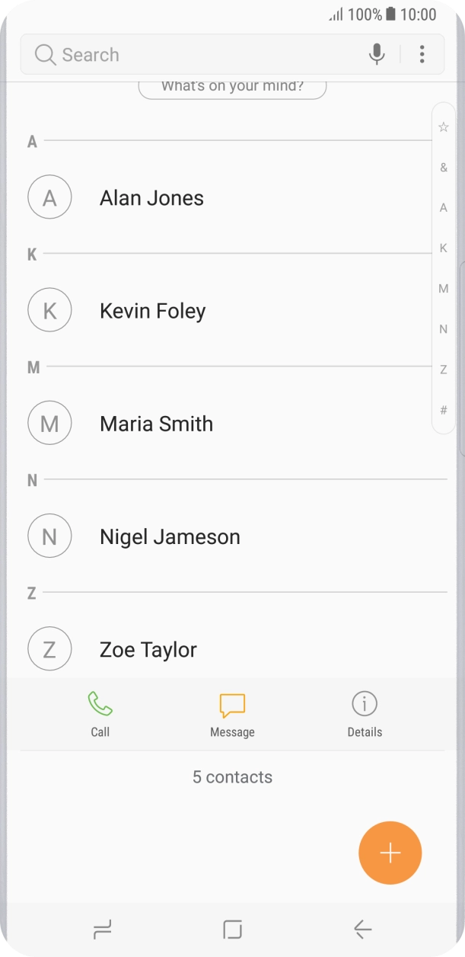Open the Details info icon
This screenshot has width=465, height=957.
(365, 705)
